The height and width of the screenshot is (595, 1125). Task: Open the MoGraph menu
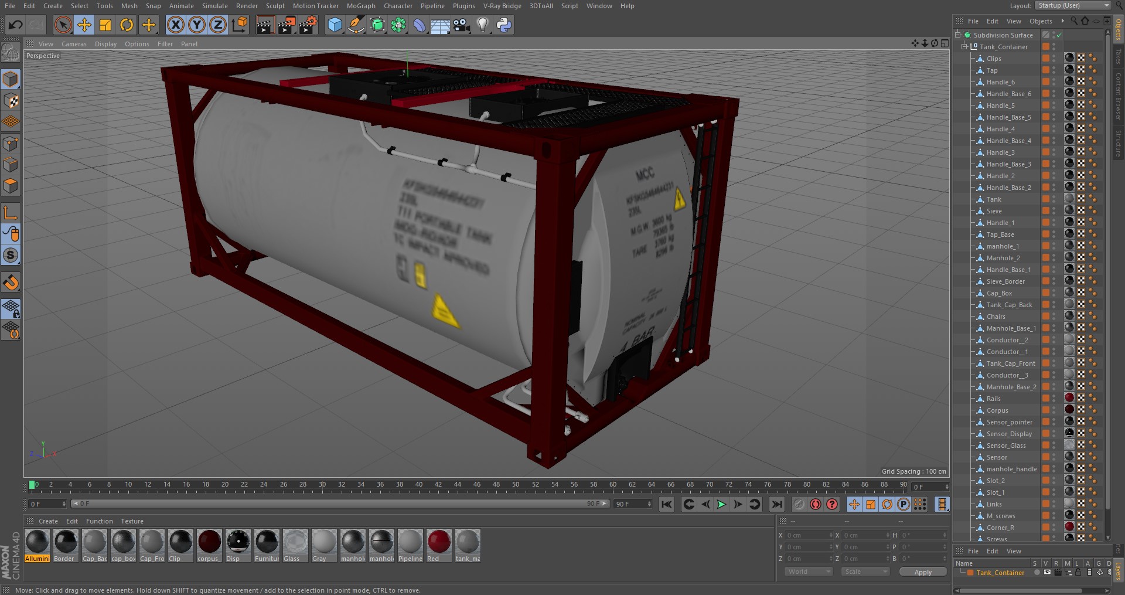tap(361, 6)
